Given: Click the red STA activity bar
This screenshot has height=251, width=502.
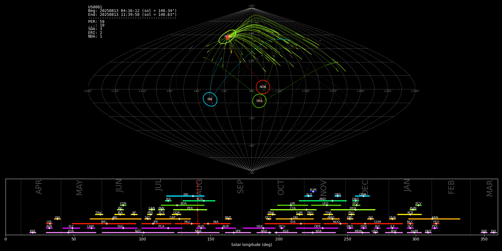Looking at the screenshot, I should (x=293, y=224).
